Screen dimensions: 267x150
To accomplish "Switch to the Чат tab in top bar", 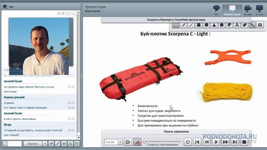I will pyautogui.click(x=217, y=10).
